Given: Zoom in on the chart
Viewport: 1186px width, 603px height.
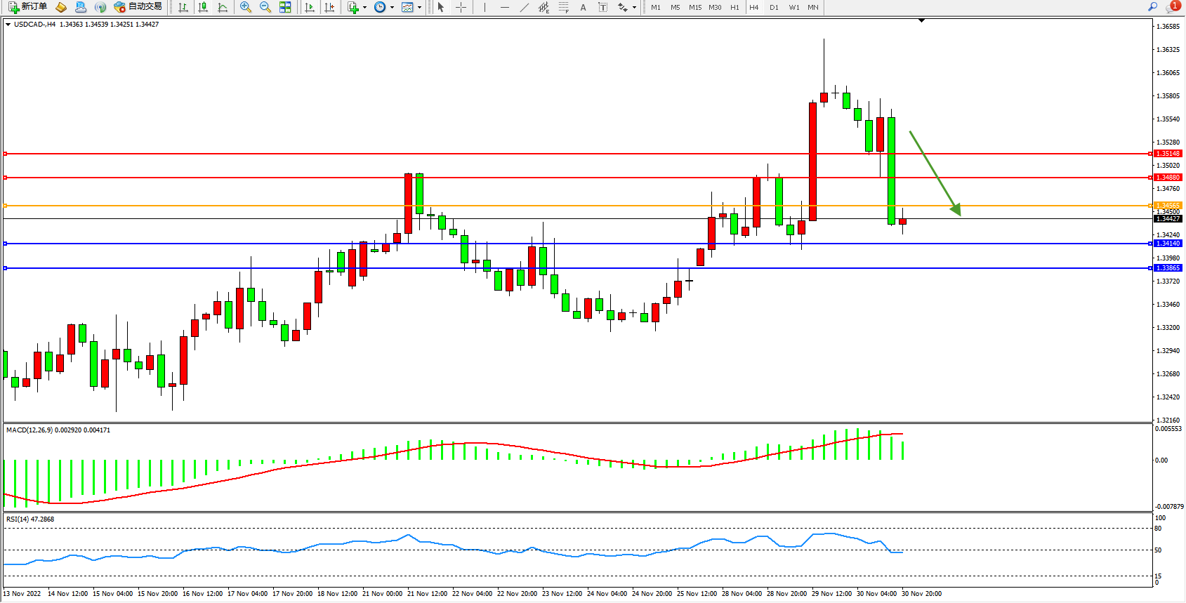Looking at the screenshot, I should coord(245,7).
